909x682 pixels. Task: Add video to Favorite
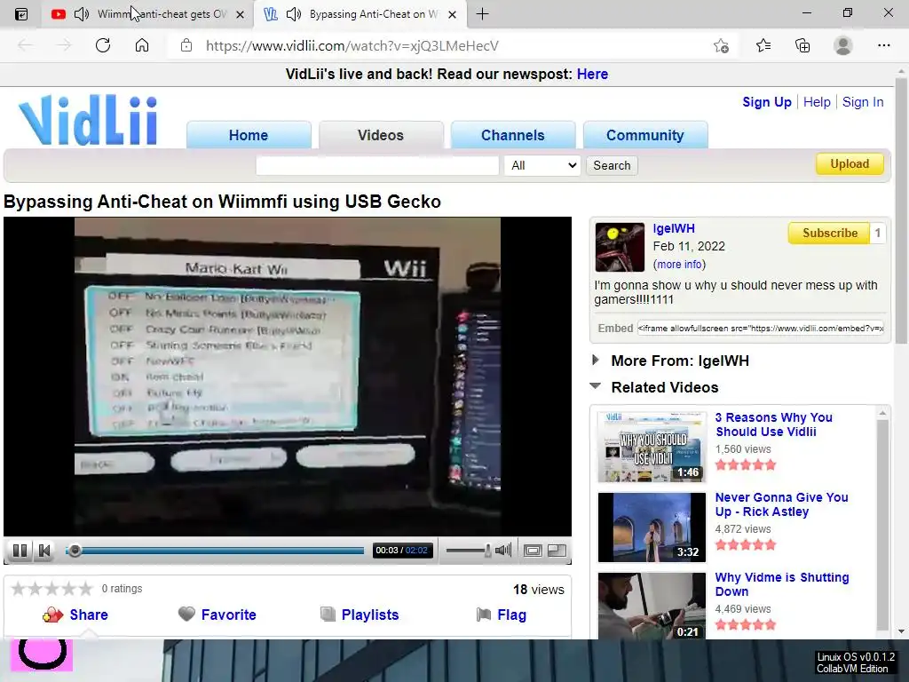(x=217, y=615)
